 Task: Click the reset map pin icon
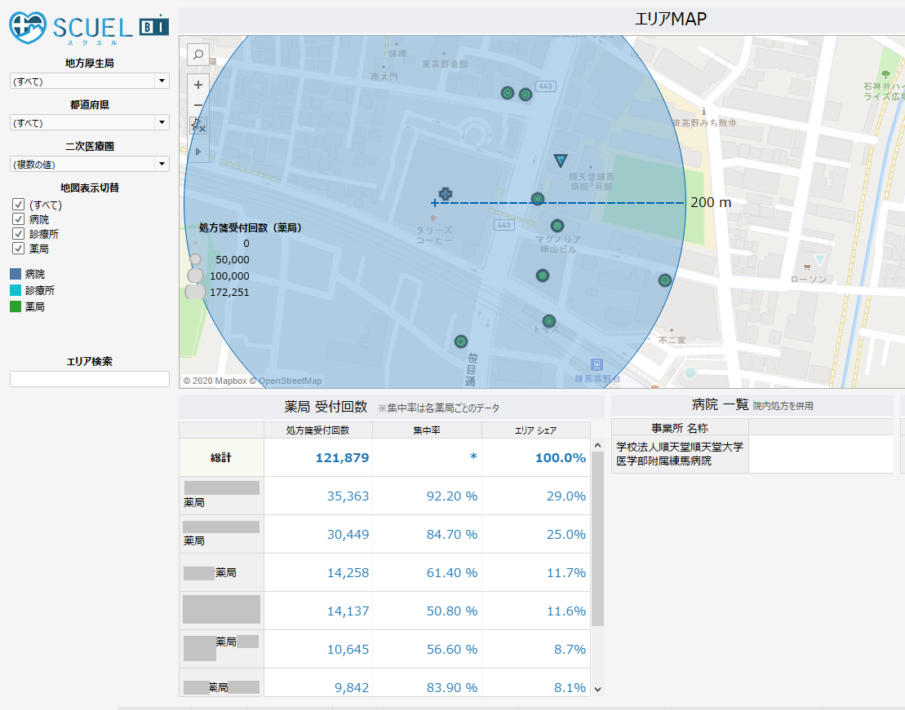point(198,126)
